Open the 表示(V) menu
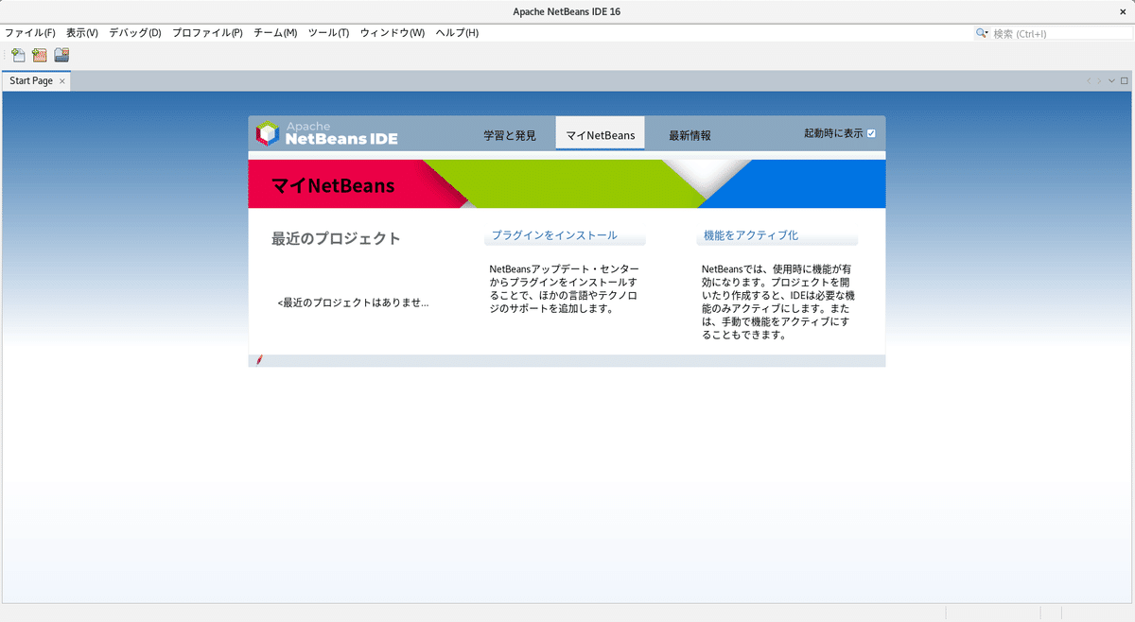This screenshot has height=622, width=1135. click(x=82, y=33)
